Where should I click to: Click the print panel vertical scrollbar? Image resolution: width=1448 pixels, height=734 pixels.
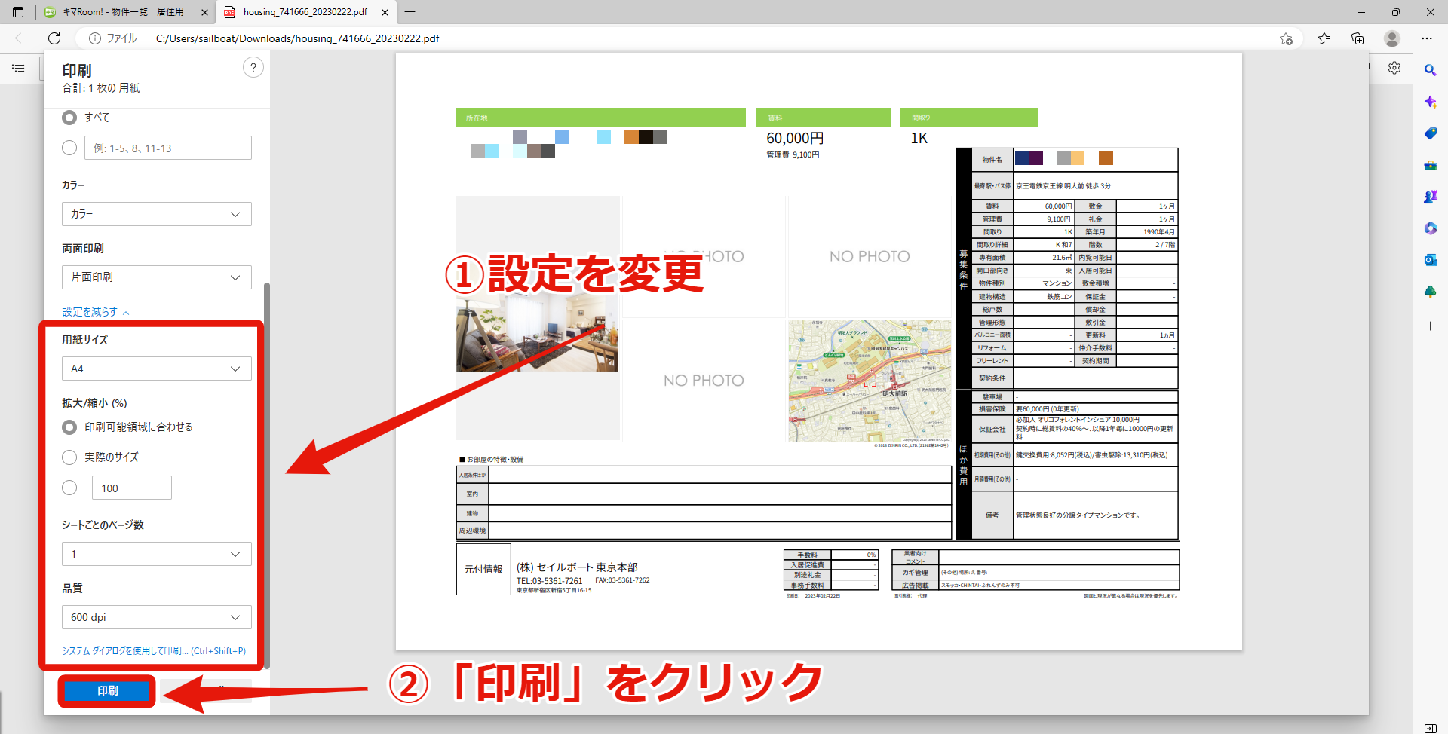(x=267, y=475)
